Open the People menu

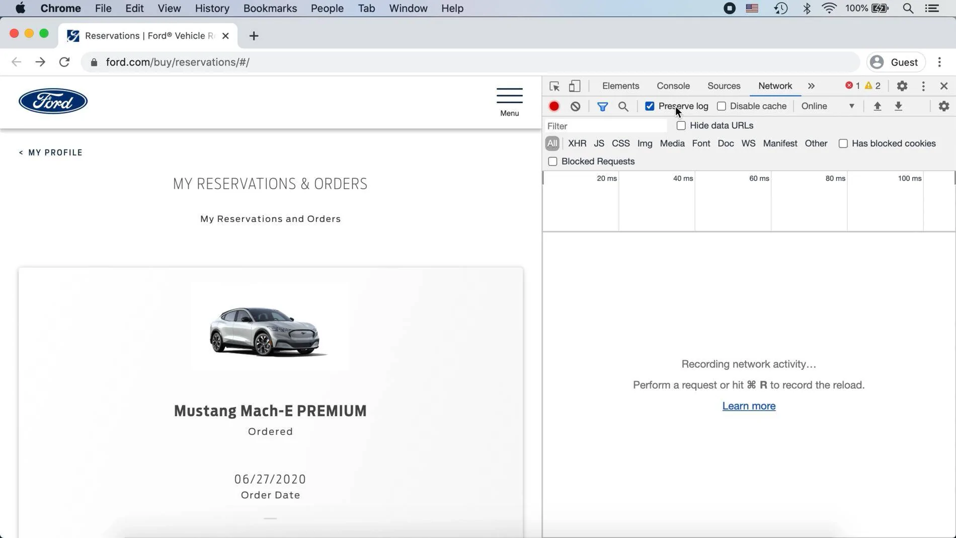click(x=327, y=9)
